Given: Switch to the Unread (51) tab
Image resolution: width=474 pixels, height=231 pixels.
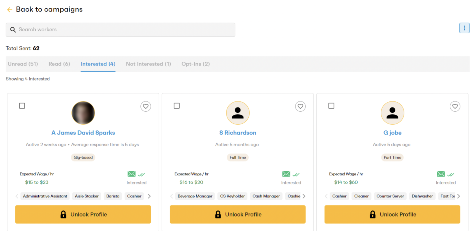Looking at the screenshot, I should pos(23,64).
